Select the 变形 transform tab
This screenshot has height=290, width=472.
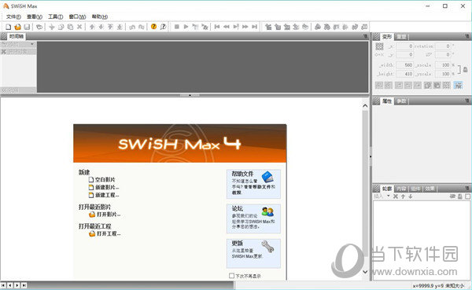[x=387, y=37]
